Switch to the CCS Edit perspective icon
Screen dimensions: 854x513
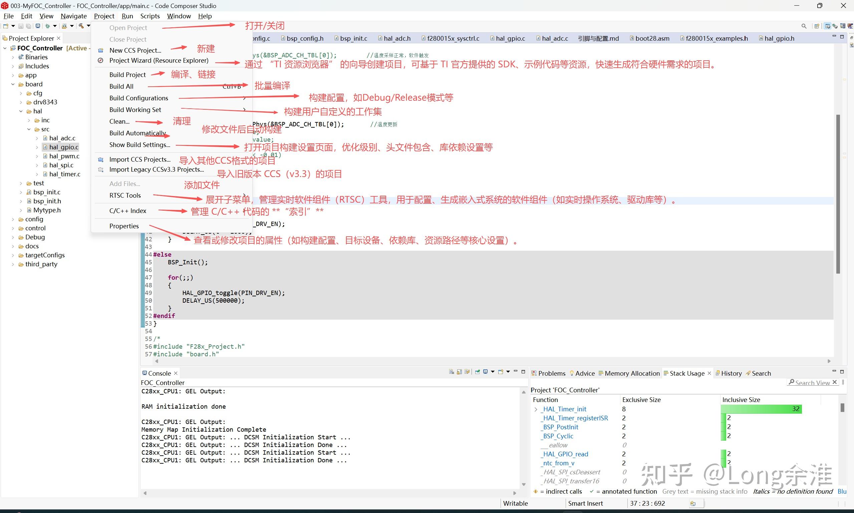[x=827, y=26]
